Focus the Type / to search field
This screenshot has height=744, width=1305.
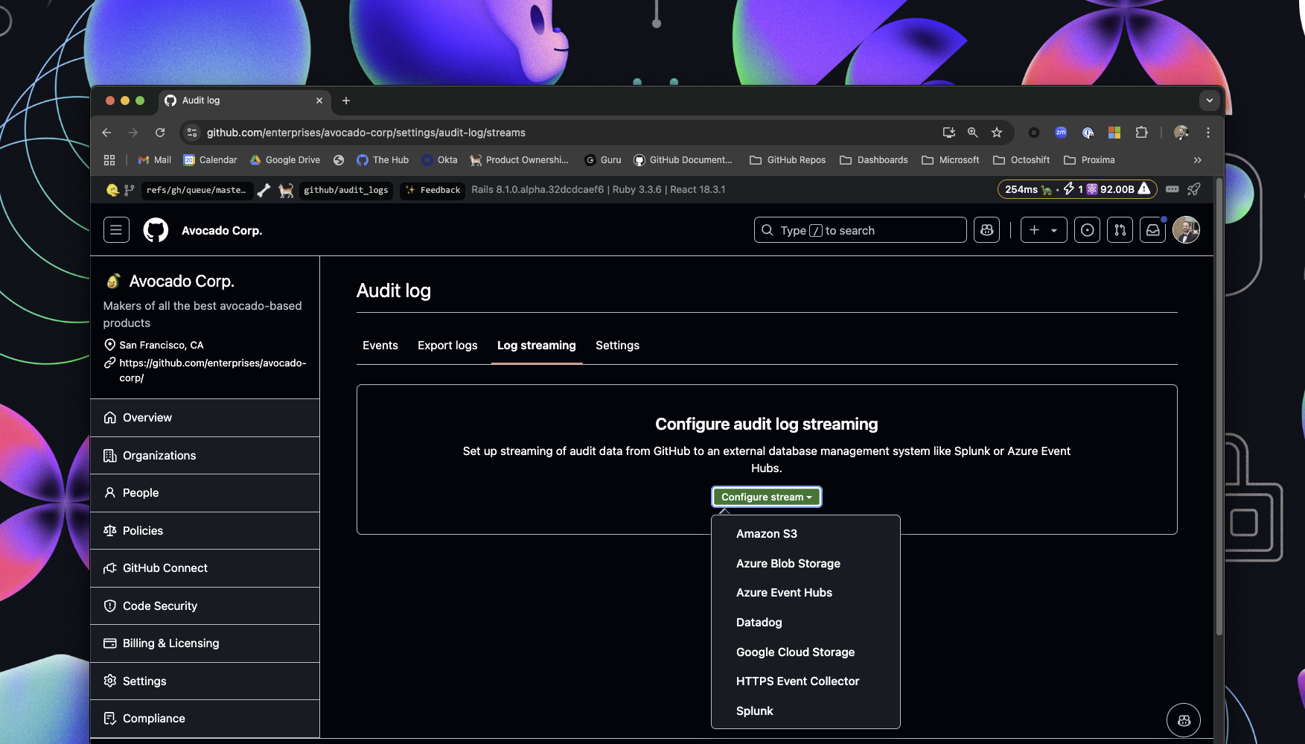tap(860, 230)
